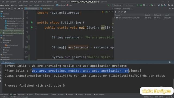
Task: Switch to the SplitString.java editor tab
Action: tap(32, 8)
